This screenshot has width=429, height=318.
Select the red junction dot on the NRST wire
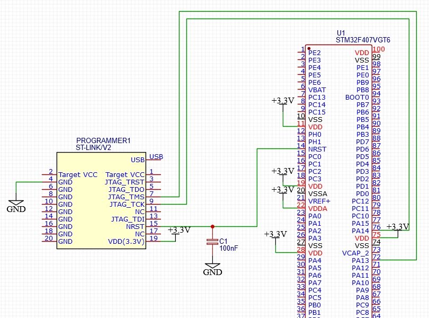212,226
